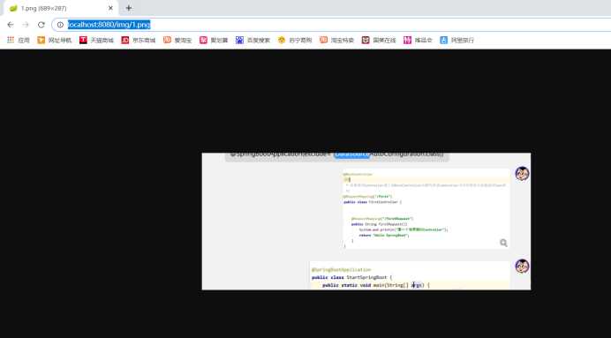Image resolution: width=611 pixels, height=338 pixels.
Task: Open the 苏宁易购 bookmark
Action: point(295,40)
